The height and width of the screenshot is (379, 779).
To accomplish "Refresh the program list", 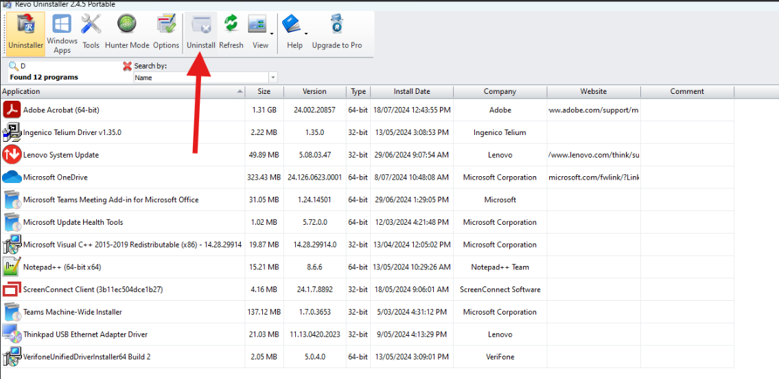I will pyautogui.click(x=231, y=32).
